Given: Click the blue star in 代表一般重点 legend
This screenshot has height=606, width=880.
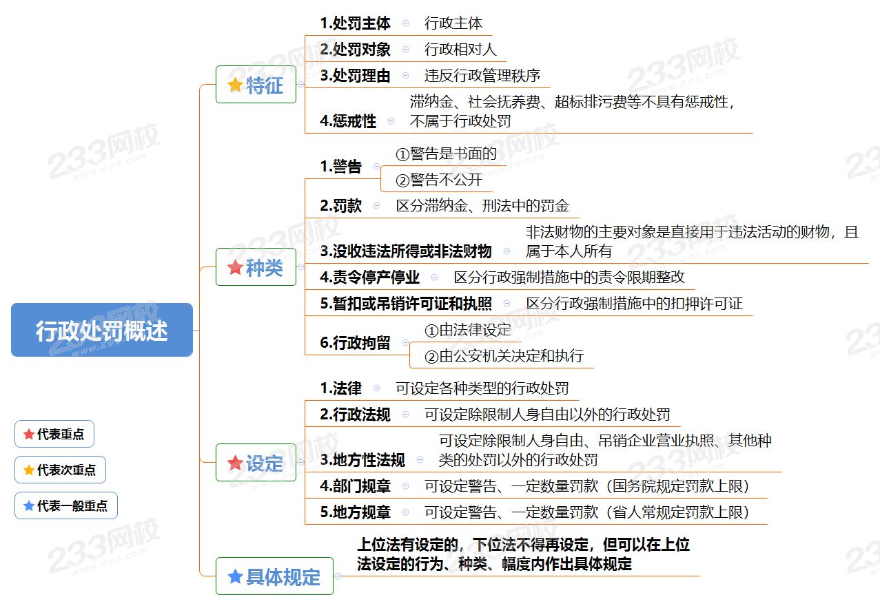Looking at the screenshot, I should [29, 505].
